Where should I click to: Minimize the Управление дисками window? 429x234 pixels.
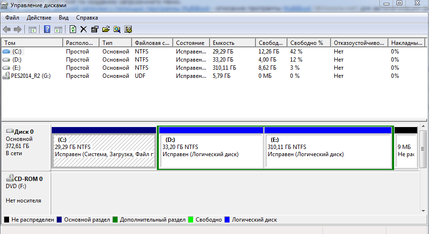tap(386, 3)
